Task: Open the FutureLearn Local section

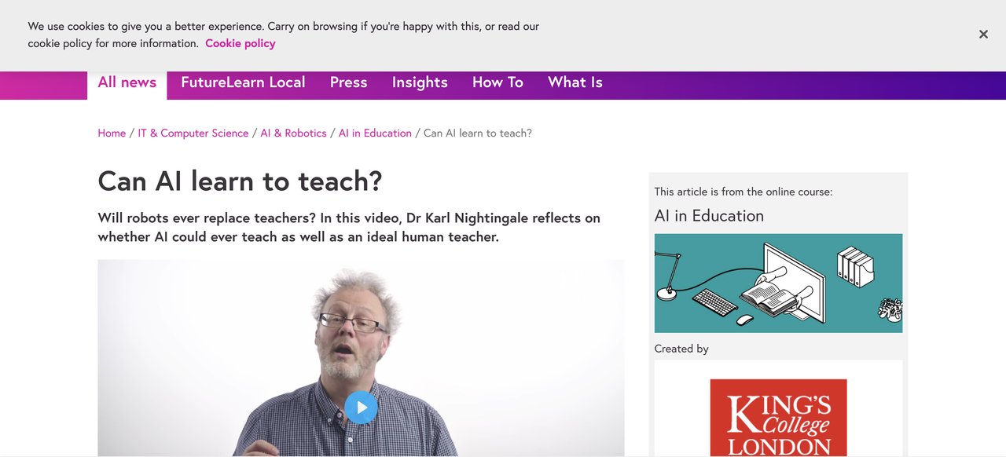Action: 242,82
